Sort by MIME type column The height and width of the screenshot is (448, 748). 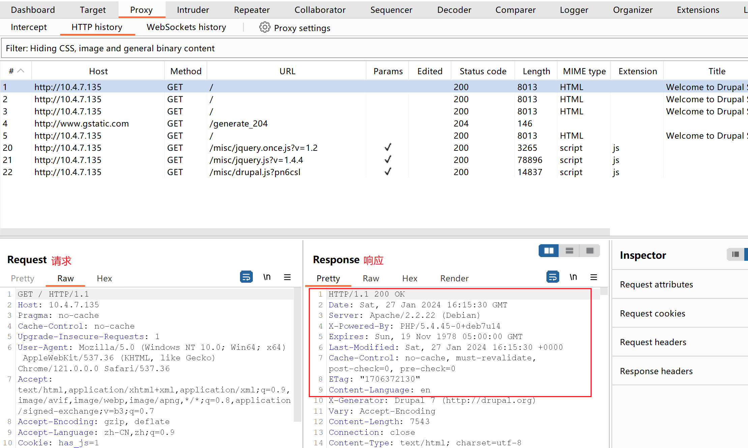(584, 71)
